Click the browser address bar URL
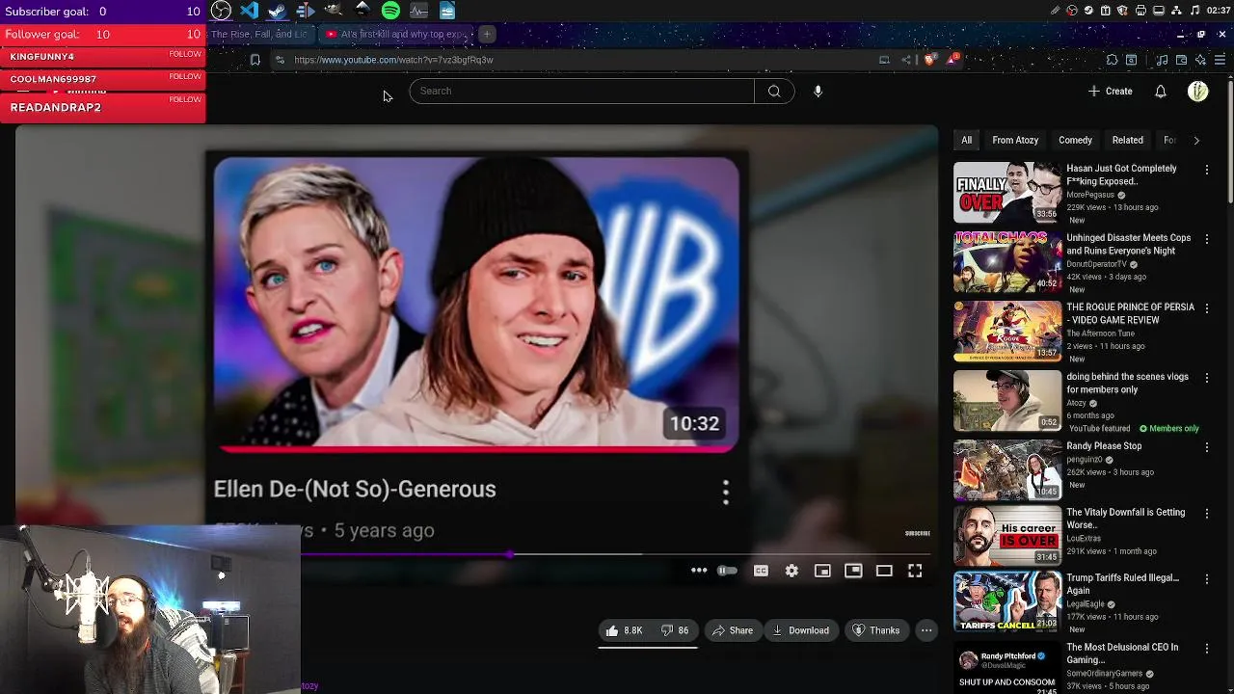This screenshot has width=1234, height=694. (393, 60)
